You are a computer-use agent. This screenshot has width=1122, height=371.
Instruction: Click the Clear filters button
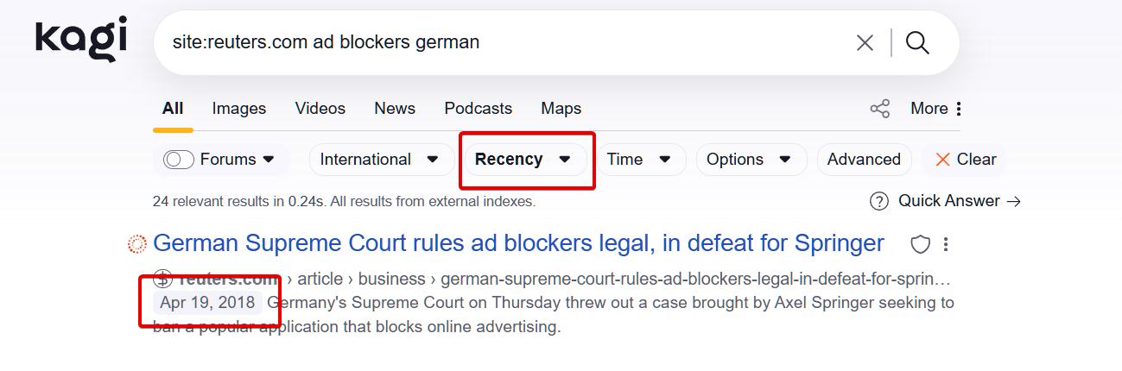pyautogui.click(x=966, y=160)
